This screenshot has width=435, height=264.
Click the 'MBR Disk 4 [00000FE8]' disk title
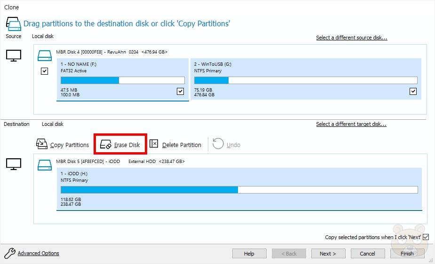tap(79, 52)
